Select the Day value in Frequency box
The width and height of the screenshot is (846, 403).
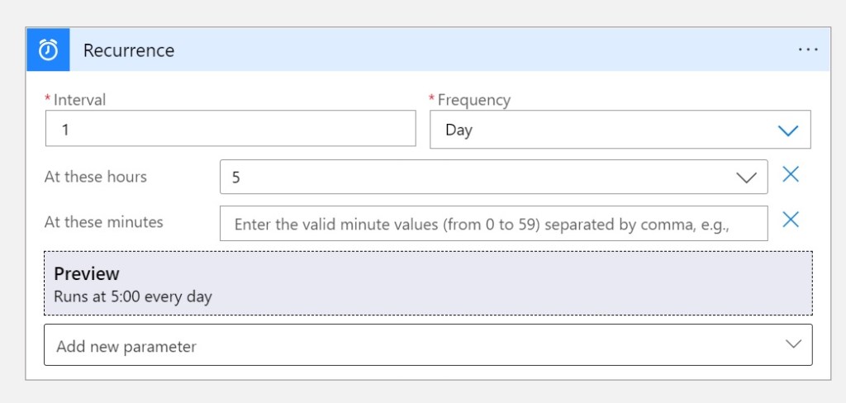pos(459,130)
